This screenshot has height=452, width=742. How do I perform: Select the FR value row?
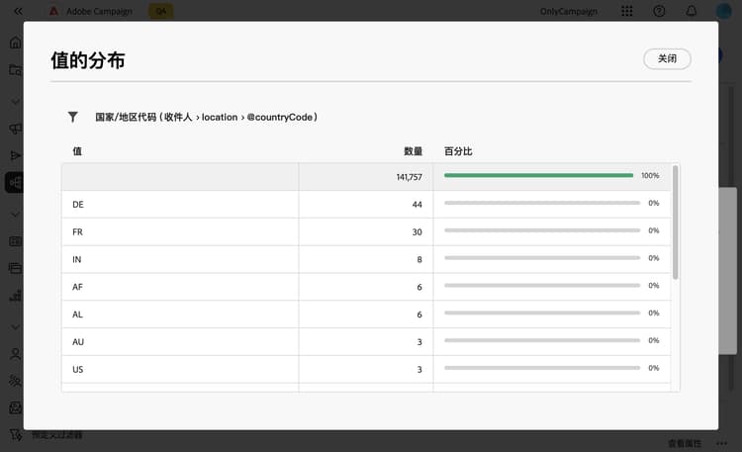(x=366, y=231)
